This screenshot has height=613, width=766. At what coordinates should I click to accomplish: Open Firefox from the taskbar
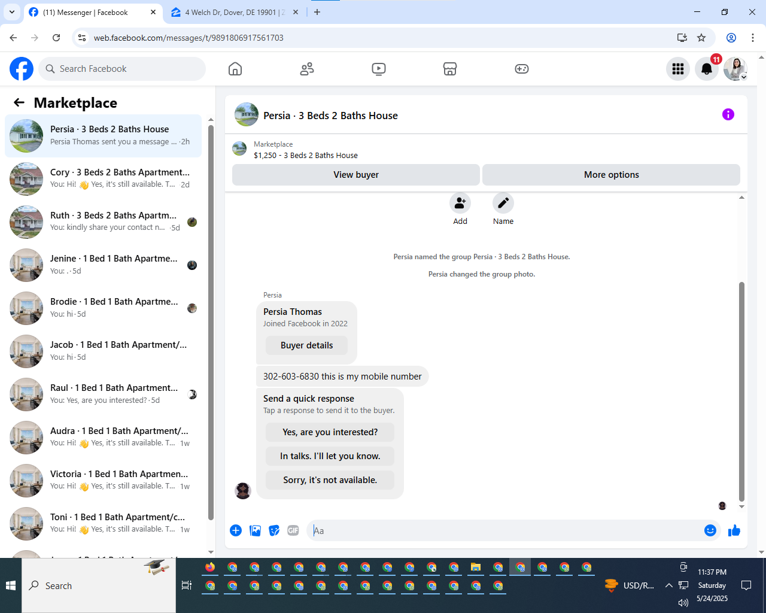point(210,568)
